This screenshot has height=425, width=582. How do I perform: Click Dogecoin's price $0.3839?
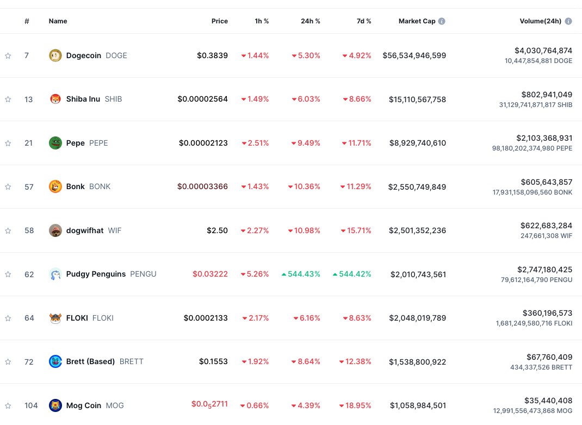pos(212,55)
